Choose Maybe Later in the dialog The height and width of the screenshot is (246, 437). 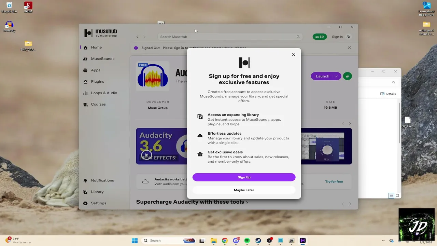coord(244,190)
